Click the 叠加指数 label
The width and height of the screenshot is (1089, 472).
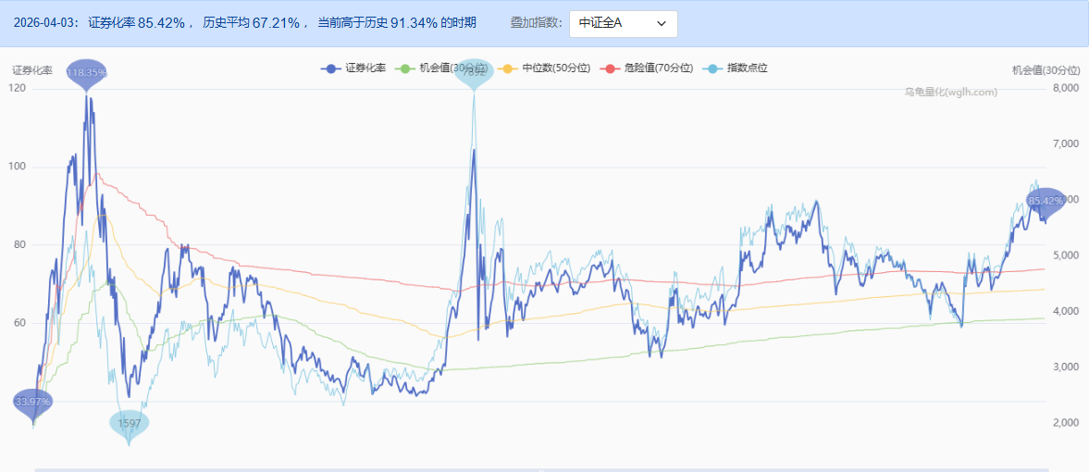536,23
